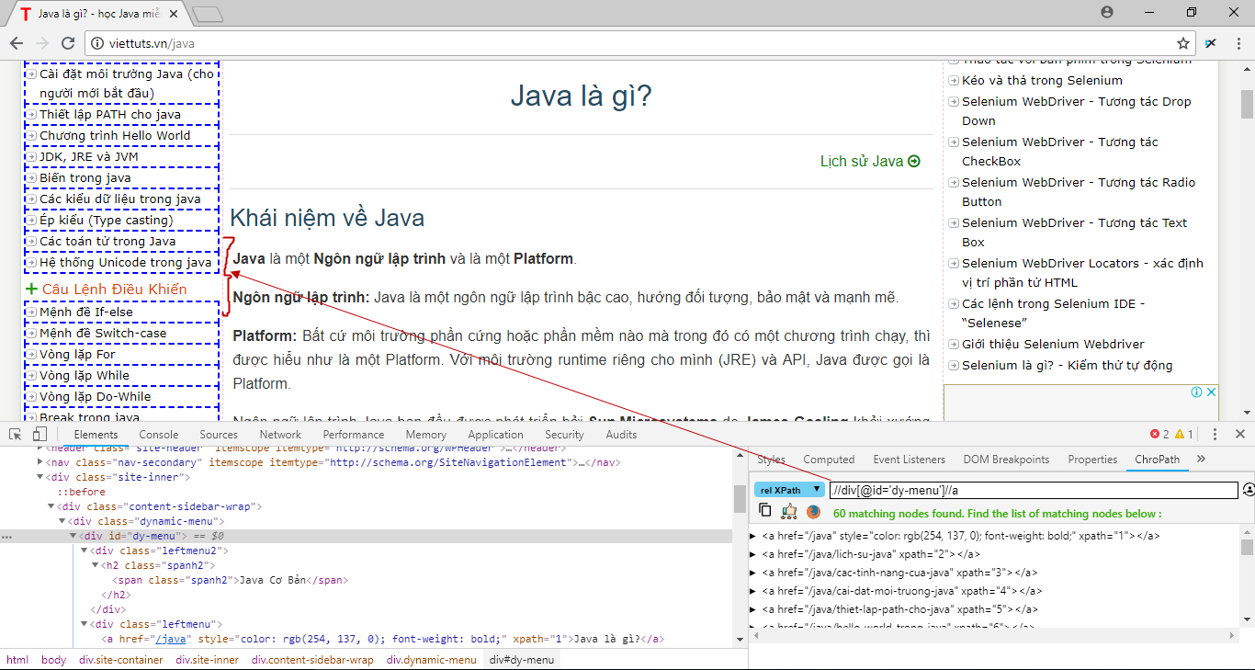The width and height of the screenshot is (1255, 670).
Task: Select div.site-container in DOM breadcrumb
Action: pos(120,660)
